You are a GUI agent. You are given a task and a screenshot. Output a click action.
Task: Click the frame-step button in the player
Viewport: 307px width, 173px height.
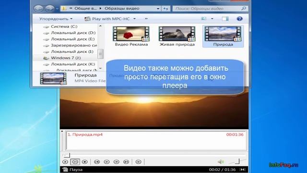tap(139, 162)
